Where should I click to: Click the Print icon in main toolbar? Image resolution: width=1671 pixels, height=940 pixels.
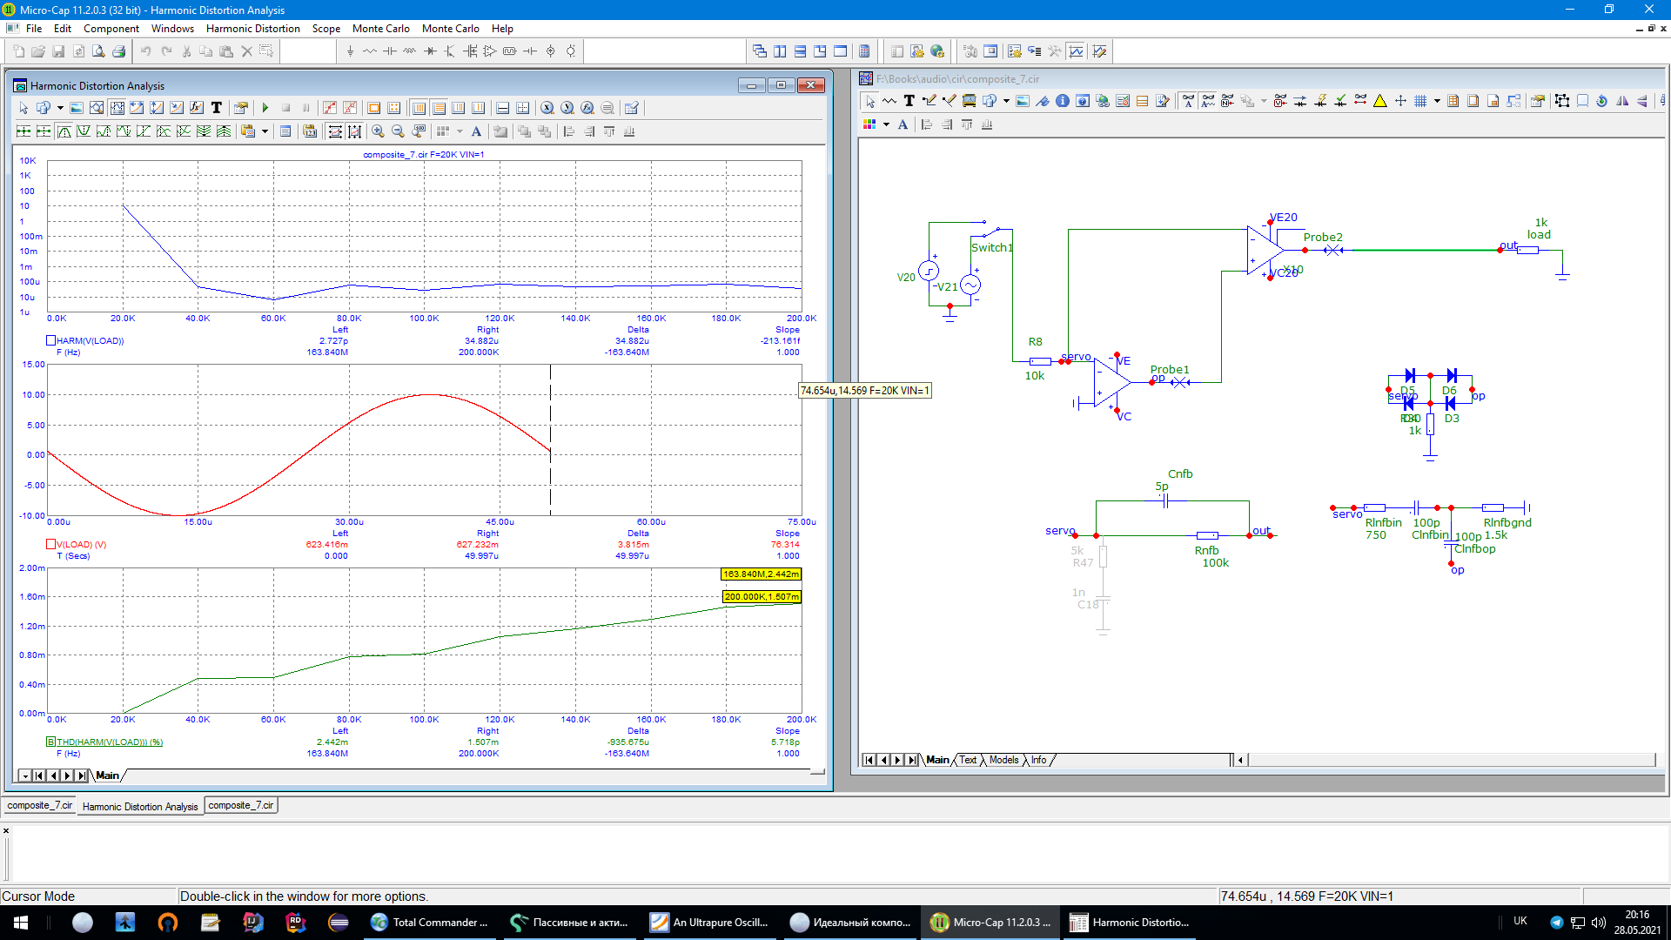118,51
